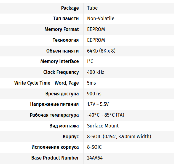Click the "Memory Format" label
Image resolution: width=174 pixels, height=167 pixels.
[61, 29]
